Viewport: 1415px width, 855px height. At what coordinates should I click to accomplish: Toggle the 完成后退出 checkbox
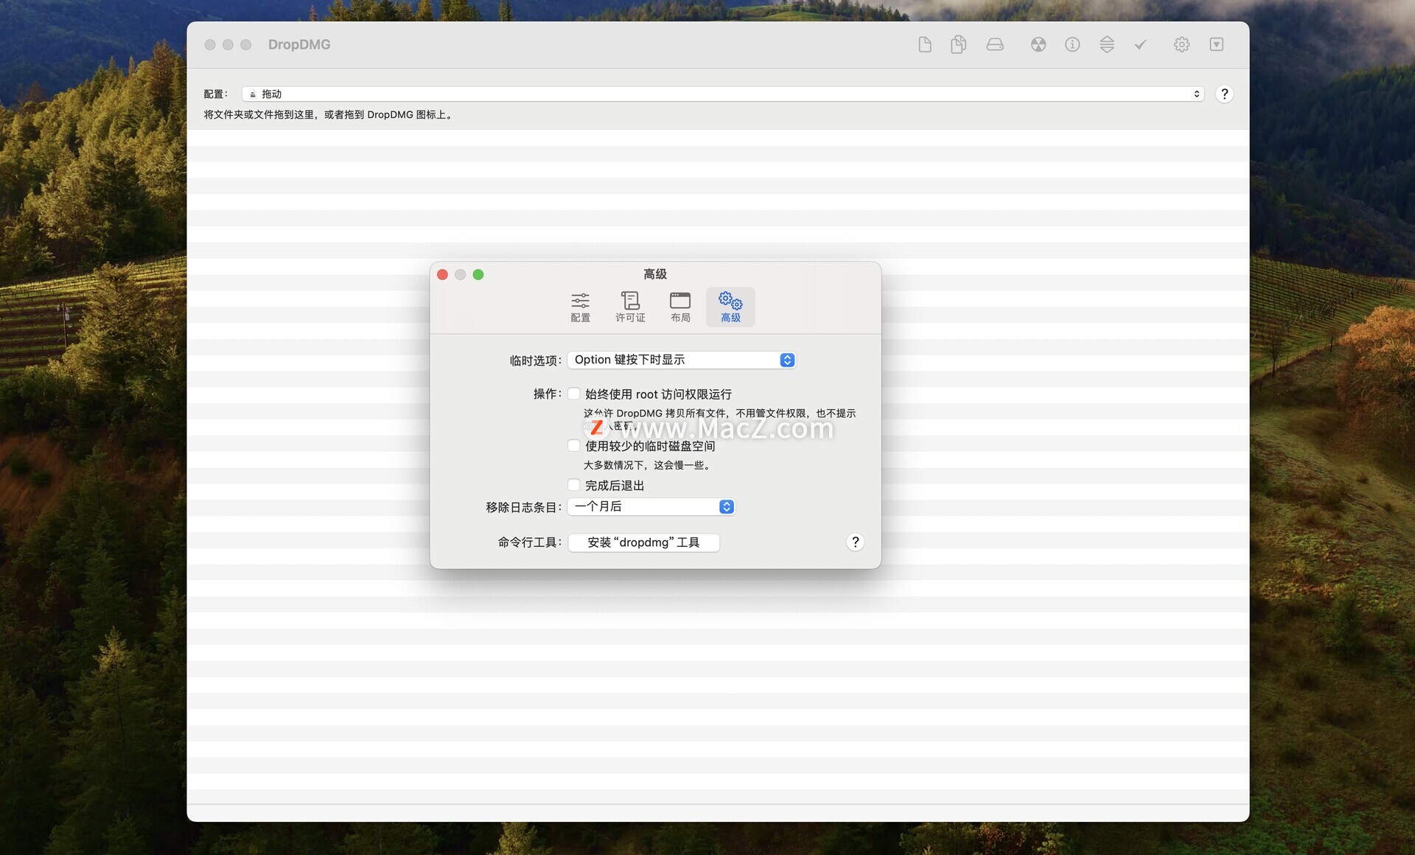coord(573,485)
